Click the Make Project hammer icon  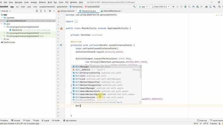click(x=134, y=7)
